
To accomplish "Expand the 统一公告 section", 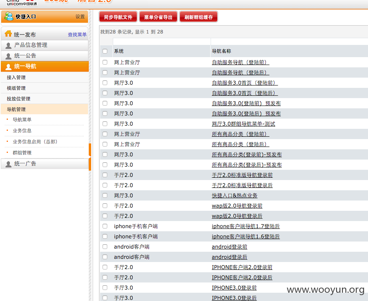I will (x=45, y=56).
